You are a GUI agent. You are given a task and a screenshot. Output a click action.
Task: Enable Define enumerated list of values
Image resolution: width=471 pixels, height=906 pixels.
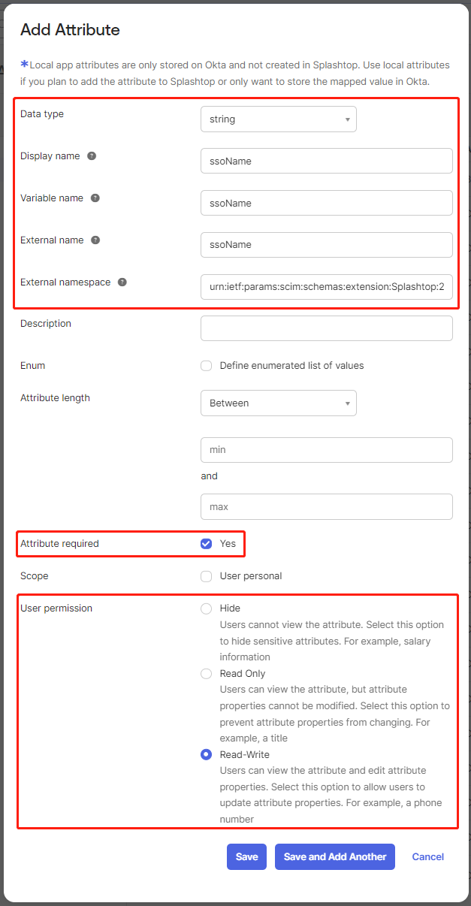click(x=206, y=366)
